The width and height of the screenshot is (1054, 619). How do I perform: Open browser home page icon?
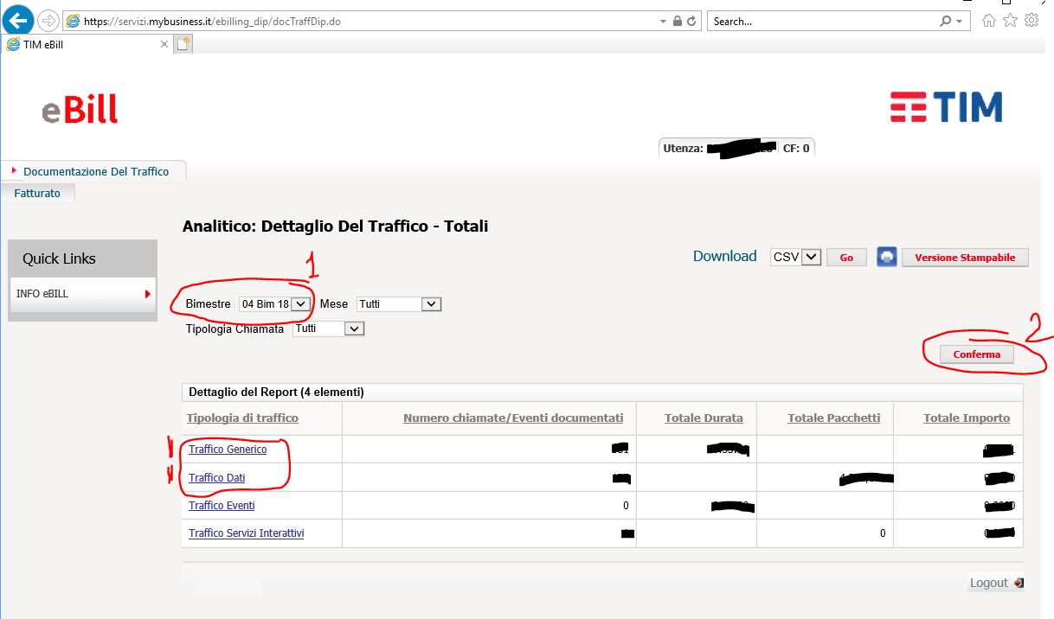[x=988, y=21]
